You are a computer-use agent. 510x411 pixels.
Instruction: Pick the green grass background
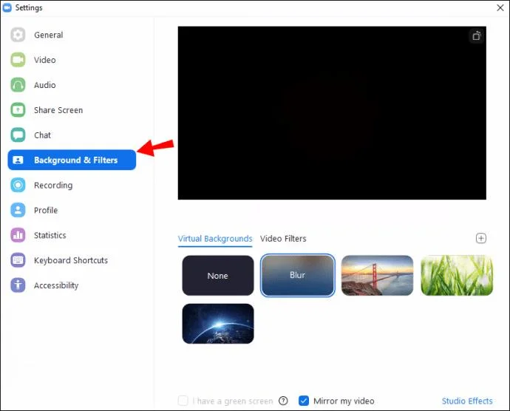pos(457,275)
